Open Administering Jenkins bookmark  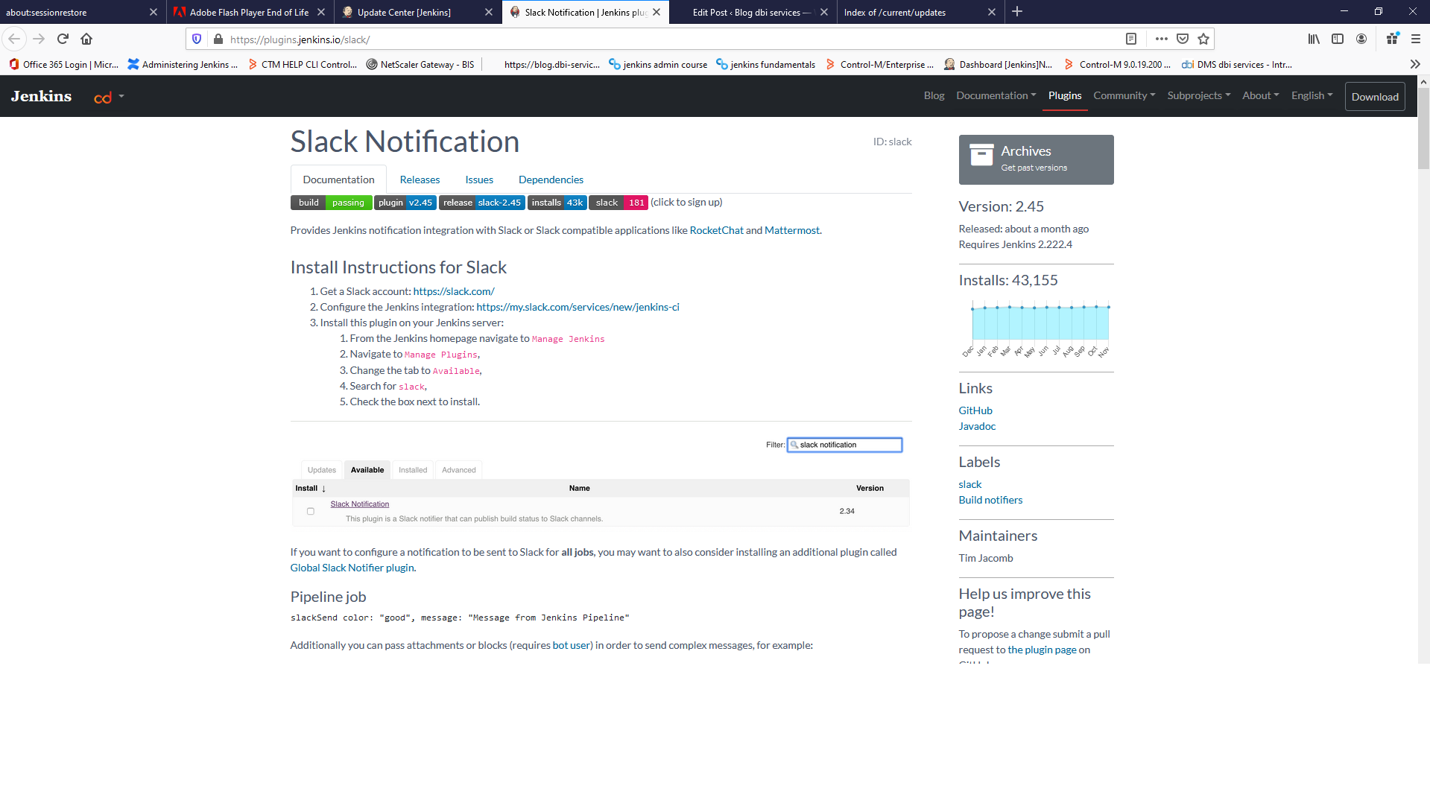click(183, 65)
